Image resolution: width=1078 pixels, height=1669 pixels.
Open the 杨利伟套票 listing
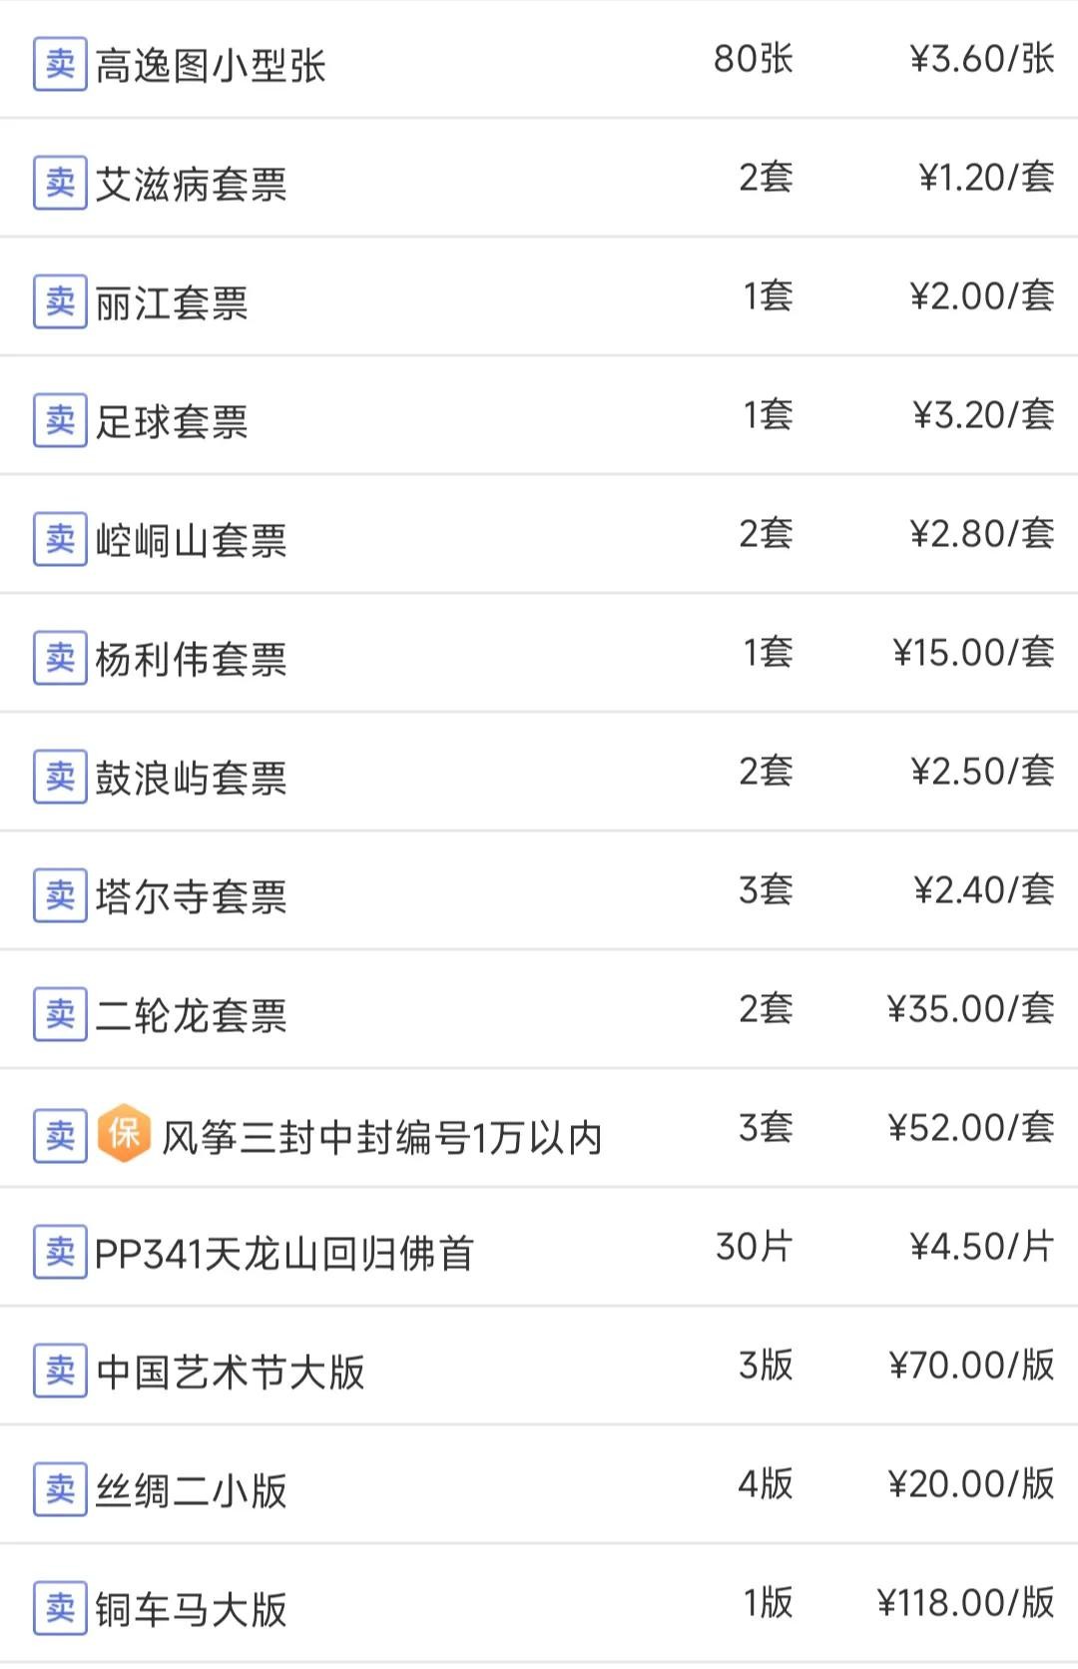[191, 659]
